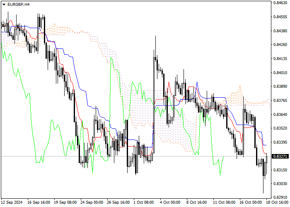The width and height of the screenshot is (290, 207).
Task: Click the 0.83640 price axis label
Action: click(280, 114)
